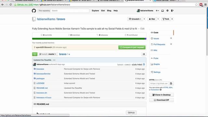Viewport: 208px width, 117px height.
Task: View the 4 commits link
Action: click(x=46, y=35)
